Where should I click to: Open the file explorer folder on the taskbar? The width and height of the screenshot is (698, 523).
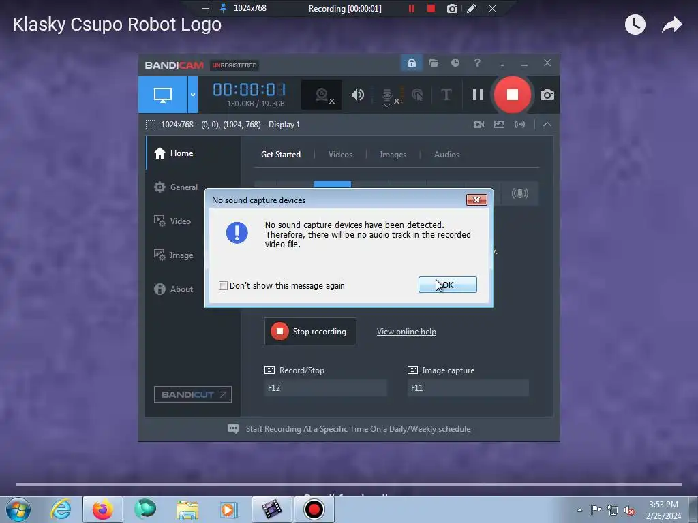pyautogui.click(x=187, y=509)
